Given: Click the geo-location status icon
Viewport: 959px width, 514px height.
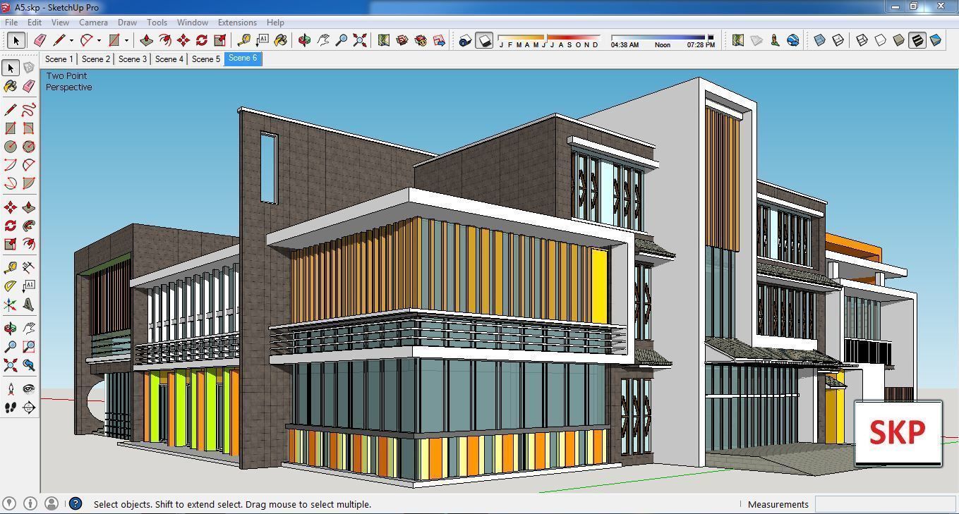Looking at the screenshot, I should (10, 503).
